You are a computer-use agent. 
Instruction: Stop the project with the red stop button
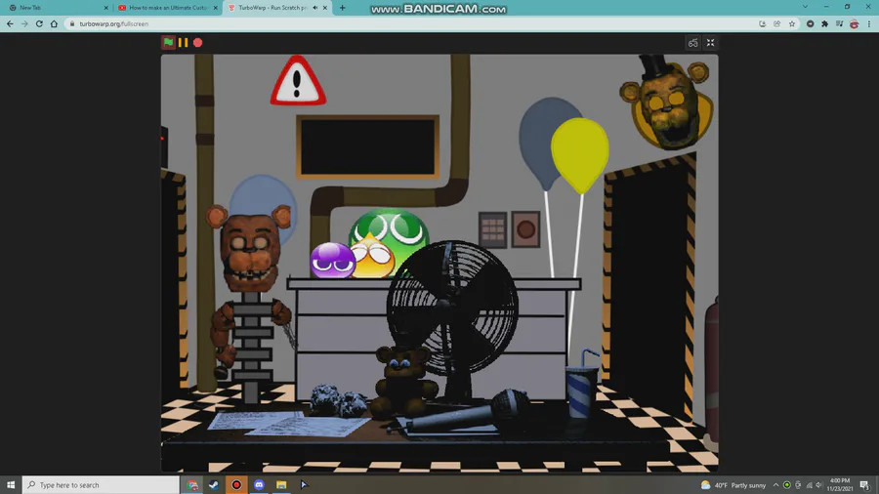click(x=198, y=43)
